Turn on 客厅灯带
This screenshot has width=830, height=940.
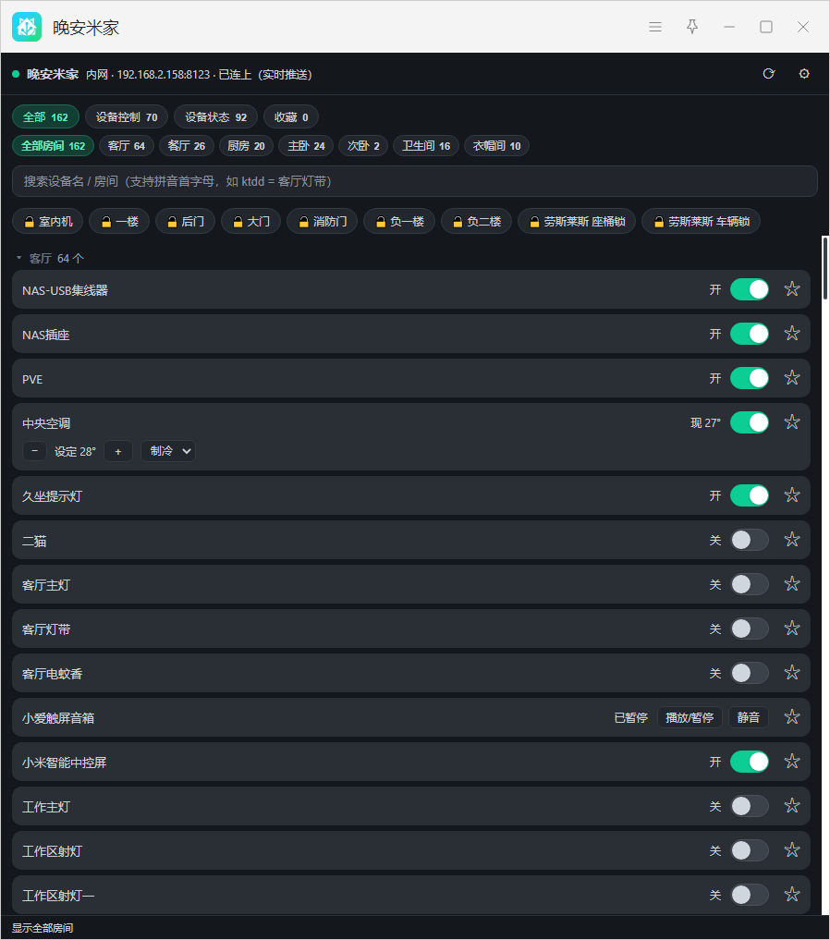click(x=749, y=629)
